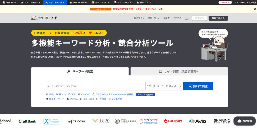
Task: Open LSI/PAA tool link
Action: point(72,99)
